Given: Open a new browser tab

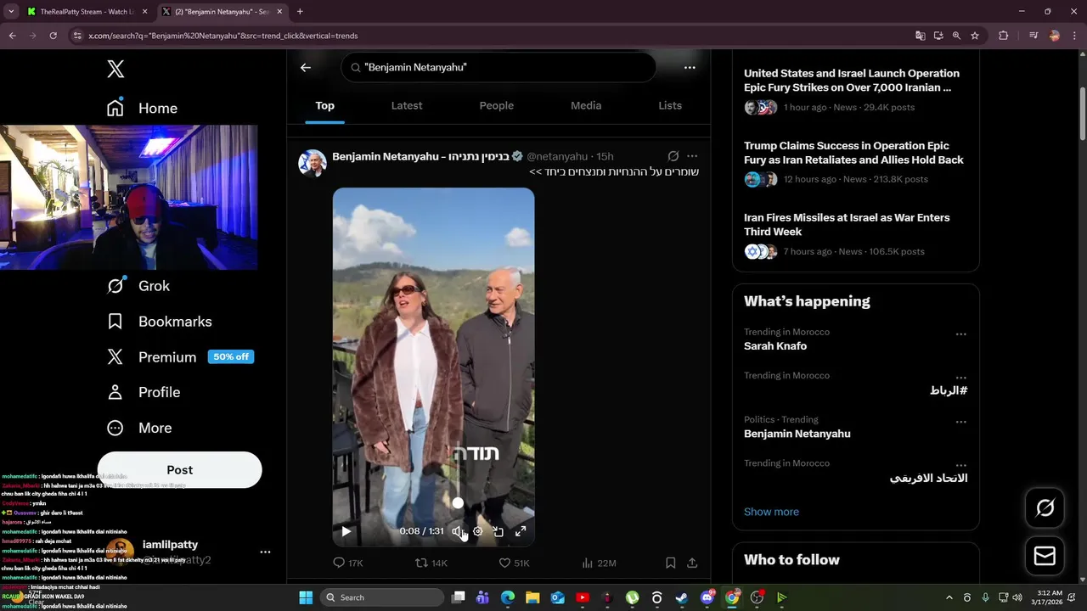Looking at the screenshot, I should [300, 12].
